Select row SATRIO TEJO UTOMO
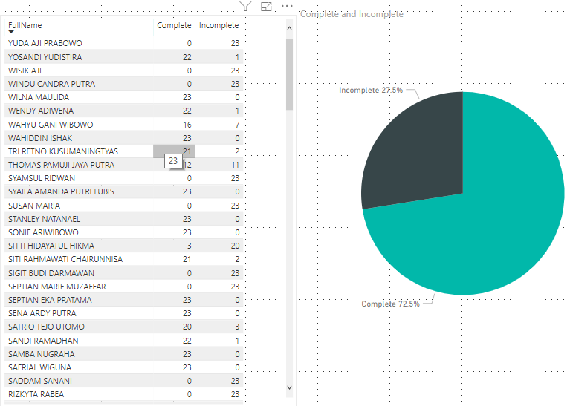Viewport: 570px width, 406px height. [x=123, y=327]
